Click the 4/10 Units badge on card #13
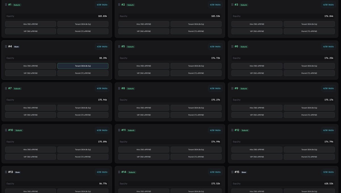Screen dimensions: 341x193 coord(102,172)
